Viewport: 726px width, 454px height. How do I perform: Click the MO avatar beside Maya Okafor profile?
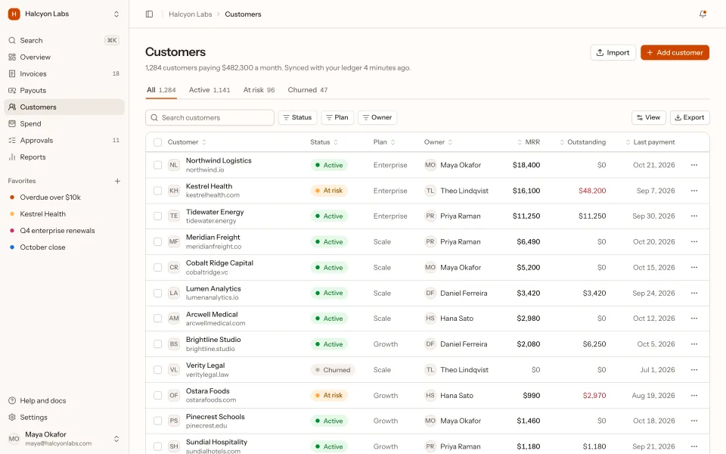14,439
